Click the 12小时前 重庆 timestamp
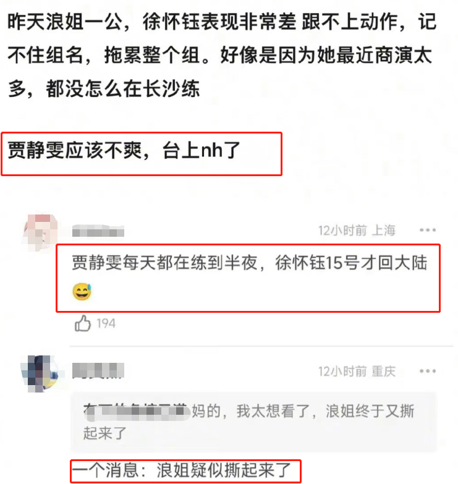The image size is (458, 484). click(357, 371)
